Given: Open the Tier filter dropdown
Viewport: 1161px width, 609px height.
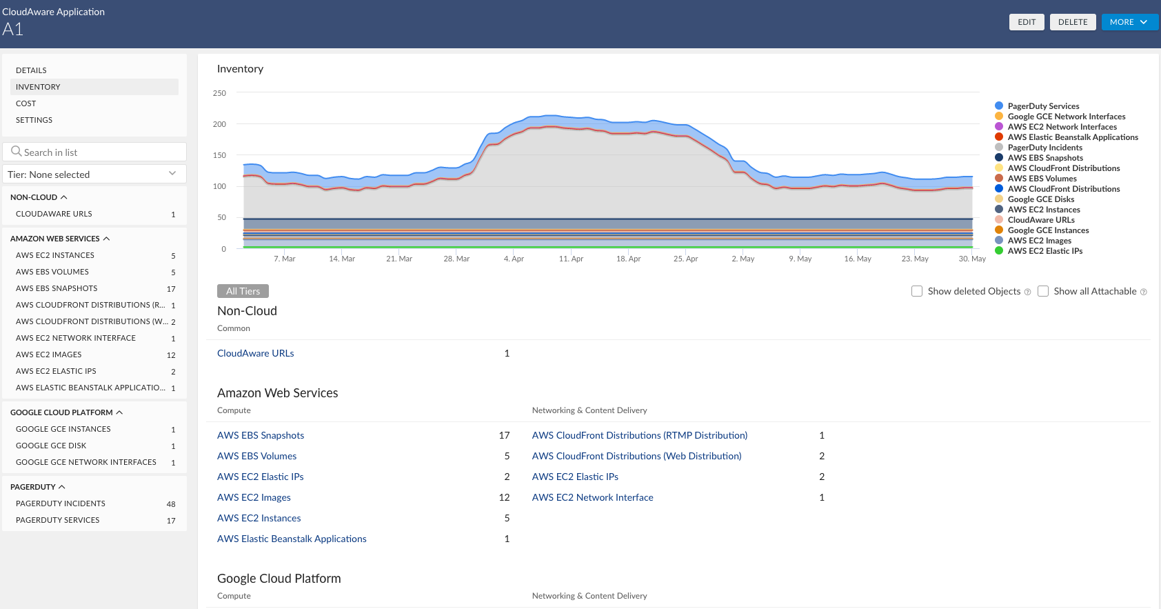Looking at the screenshot, I should point(94,174).
